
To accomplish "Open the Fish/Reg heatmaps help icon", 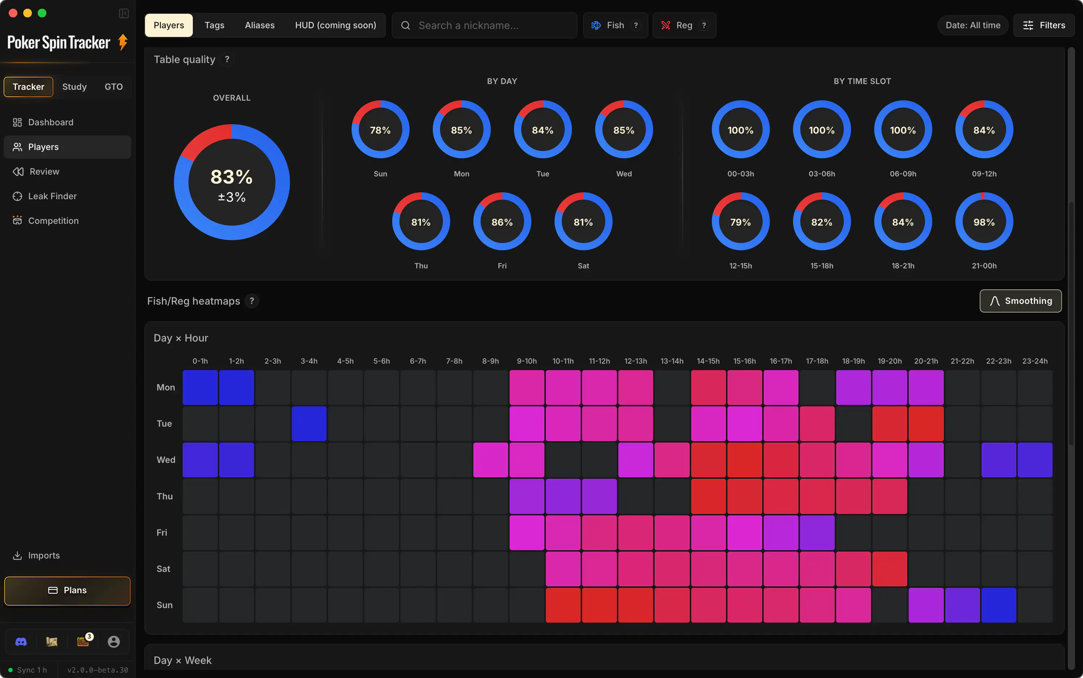I will (252, 301).
